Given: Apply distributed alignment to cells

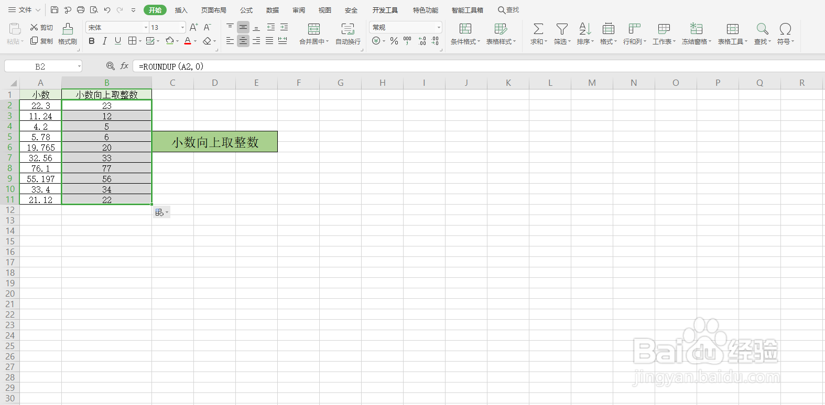Looking at the screenshot, I should tap(283, 41).
